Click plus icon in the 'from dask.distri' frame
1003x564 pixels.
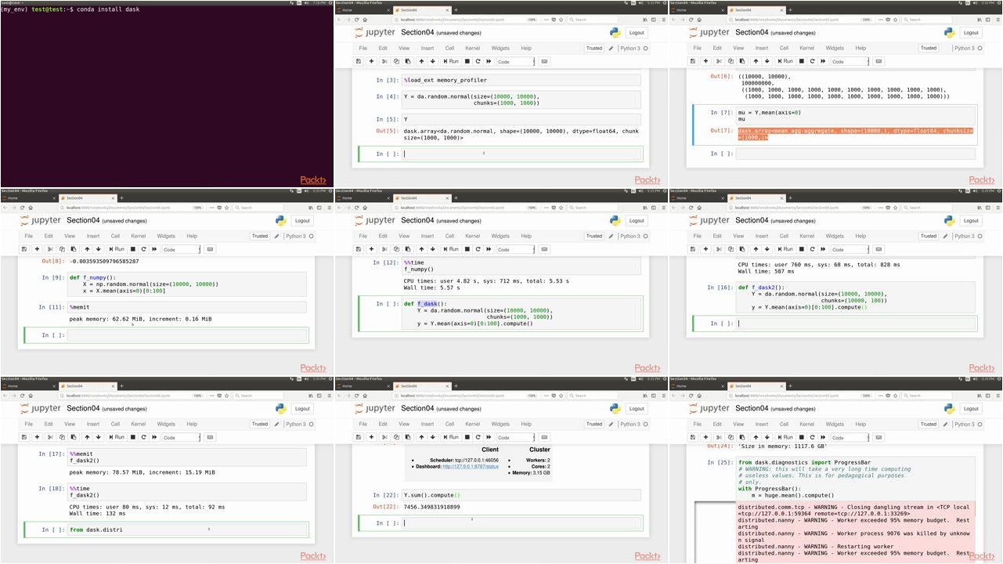click(37, 437)
